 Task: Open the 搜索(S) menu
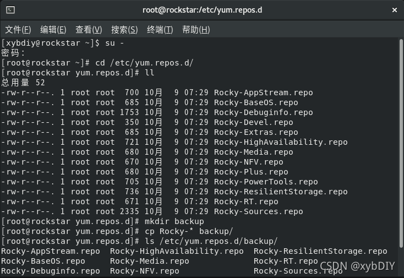(124, 30)
